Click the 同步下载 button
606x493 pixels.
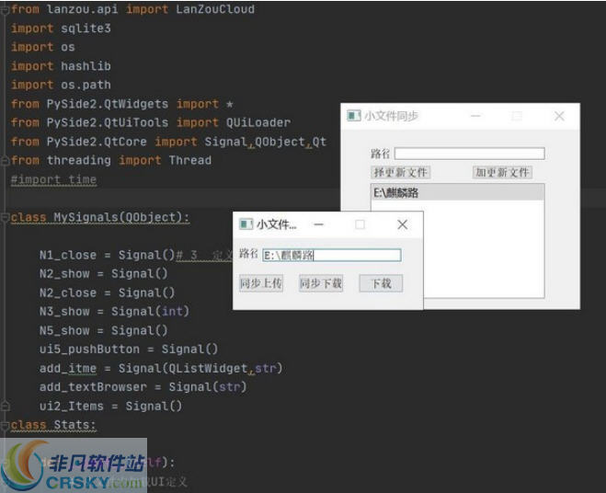click(321, 283)
